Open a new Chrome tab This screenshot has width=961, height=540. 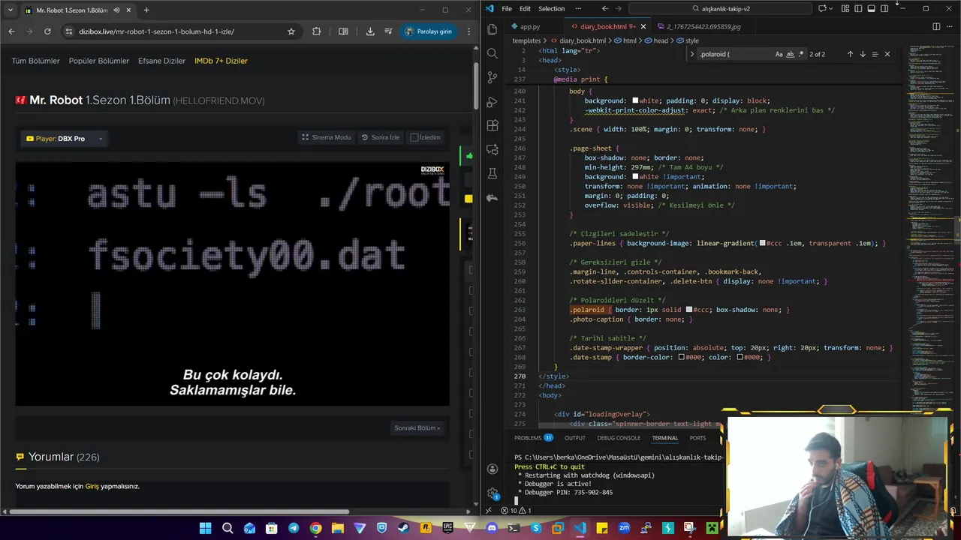click(146, 10)
